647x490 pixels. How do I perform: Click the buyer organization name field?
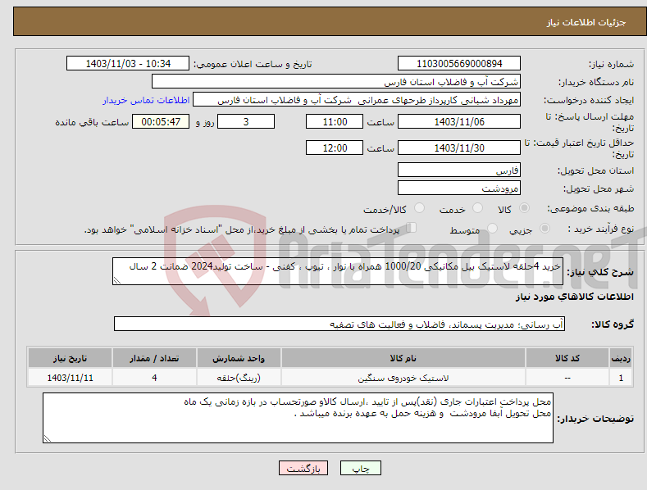tap(336, 82)
